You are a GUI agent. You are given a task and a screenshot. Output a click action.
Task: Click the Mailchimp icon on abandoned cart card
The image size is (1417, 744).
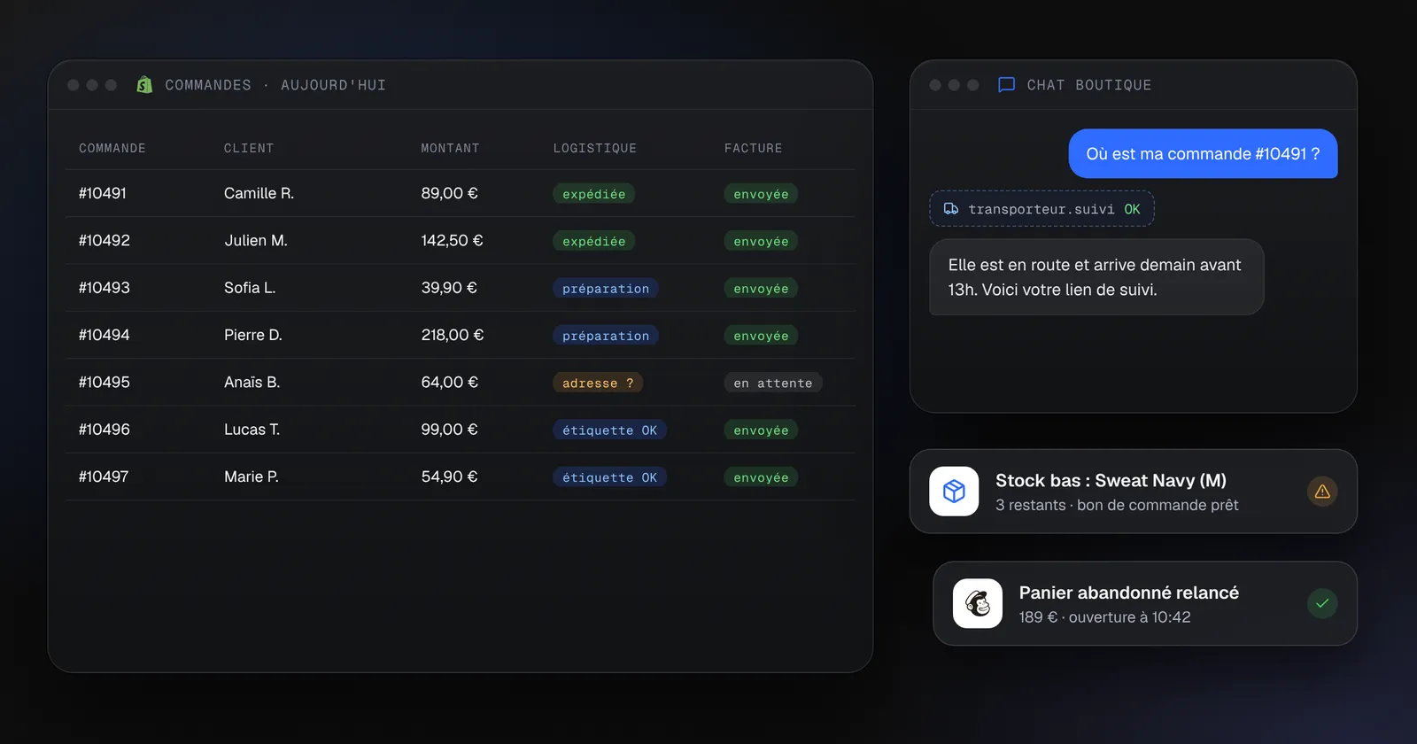[978, 603]
